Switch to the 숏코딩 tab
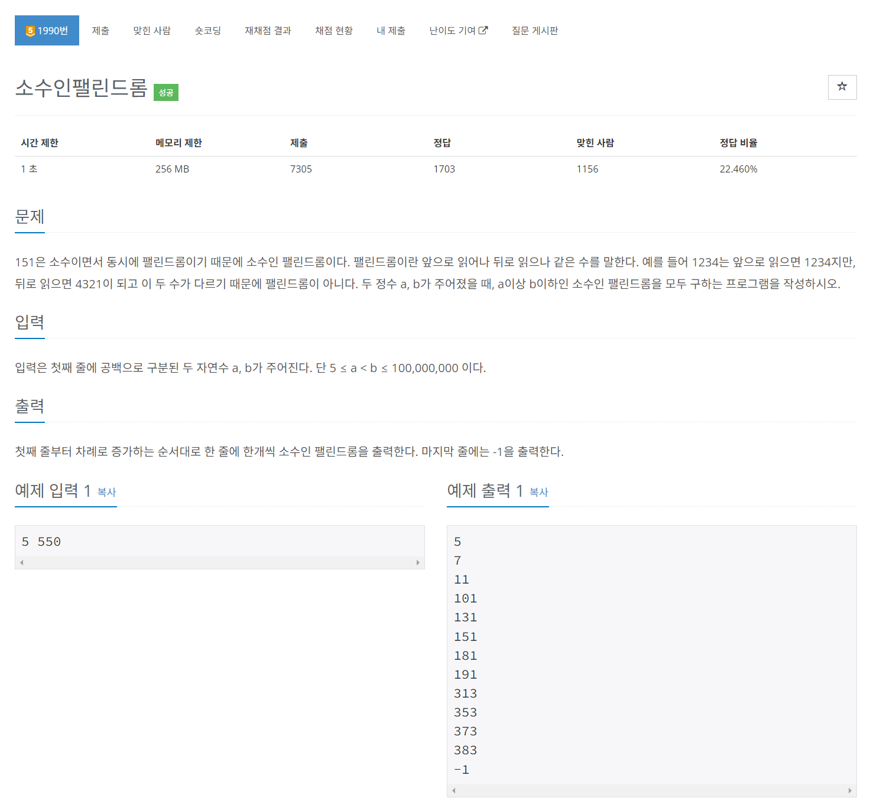This screenshot has height=811, width=870. point(207,30)
